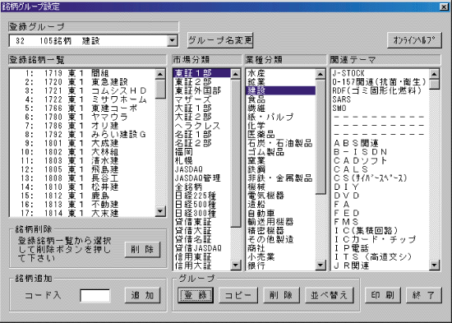Click the グループ名変更 button

coord(220,40)
